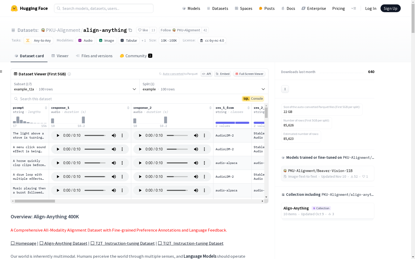Sort by the response_2 column
Viewport: 415px width, 259px height.
210,108
